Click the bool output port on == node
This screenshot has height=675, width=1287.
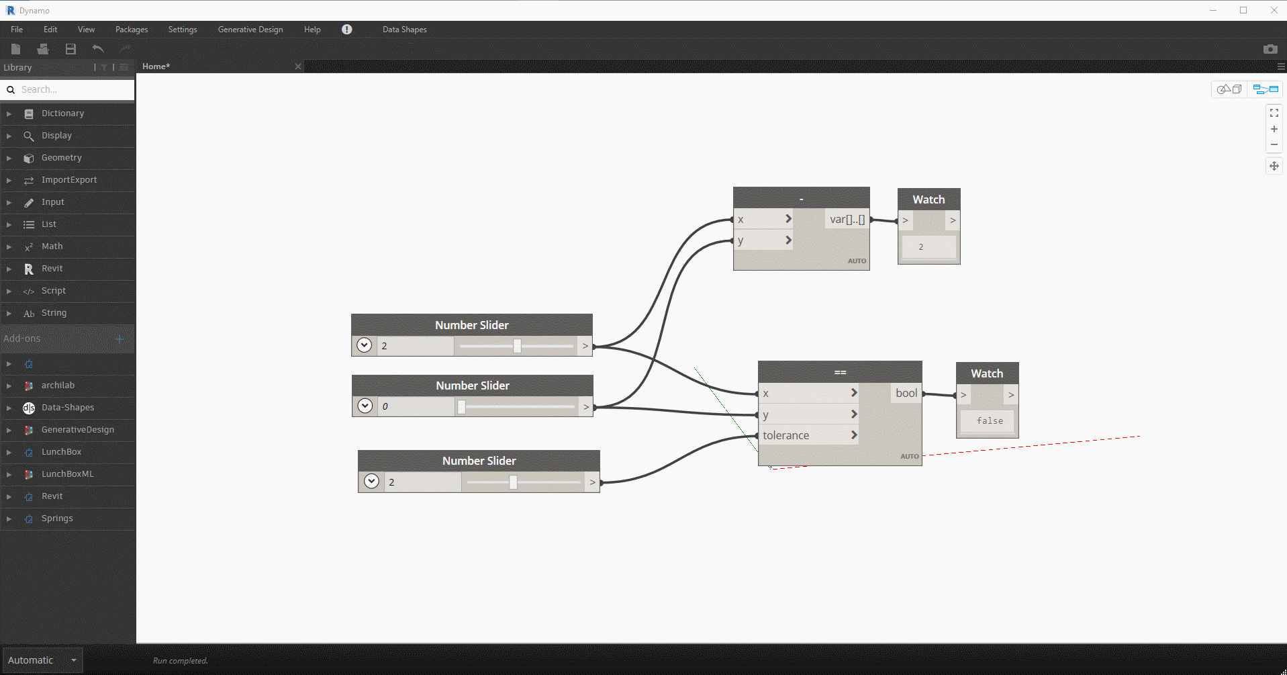tap(906, 394)
